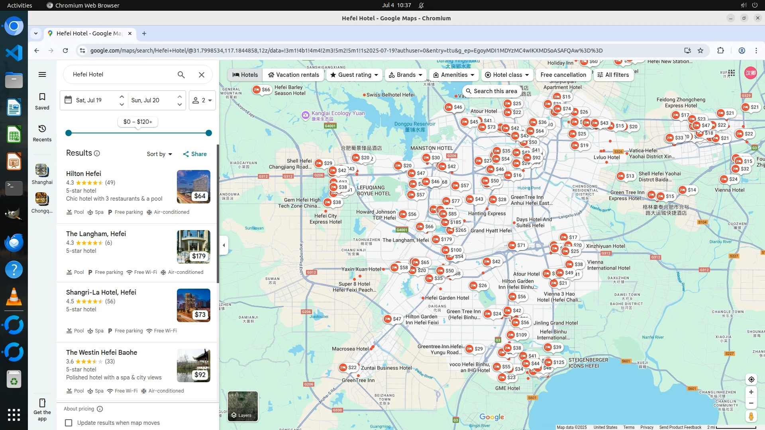Enable Update results when map moves
Image resolution: width=765 pixels, height=430 pixels.
pos(69,423)
